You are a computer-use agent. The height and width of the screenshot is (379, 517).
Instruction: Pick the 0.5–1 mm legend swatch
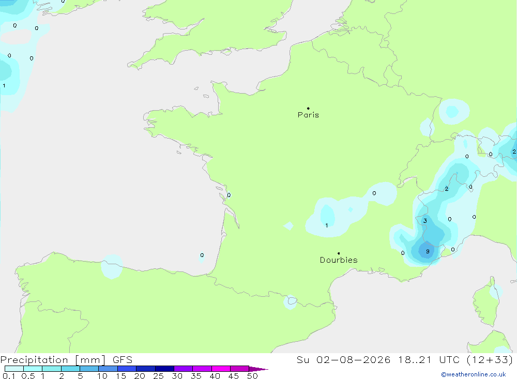tap(33, 369)
